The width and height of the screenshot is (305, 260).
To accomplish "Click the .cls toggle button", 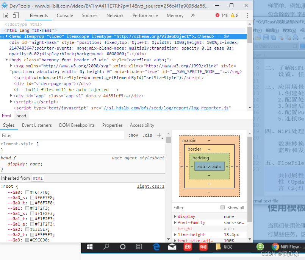I will coord(147,135).
